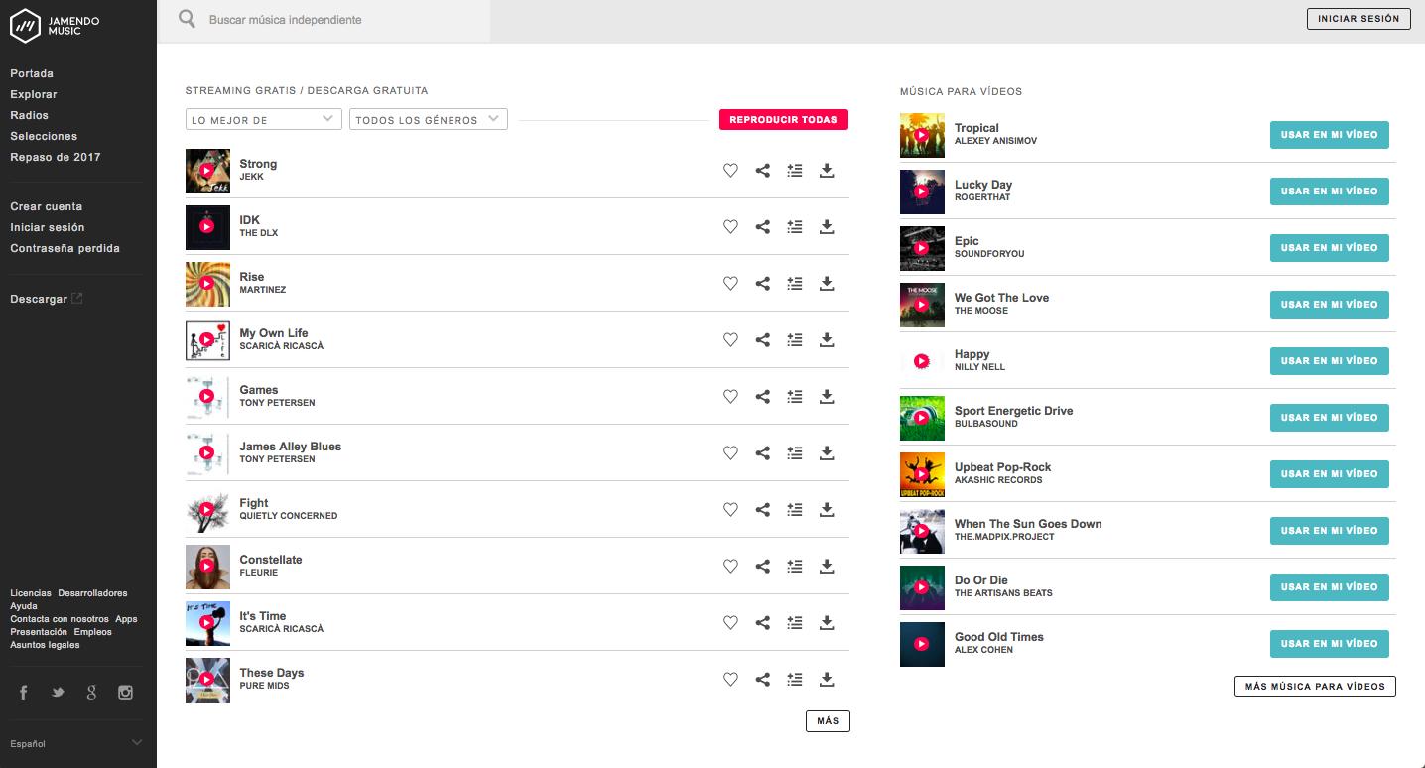Like My Own Life track
Viewport: 1425px width, 768px height.
click(x=730, y=340)
